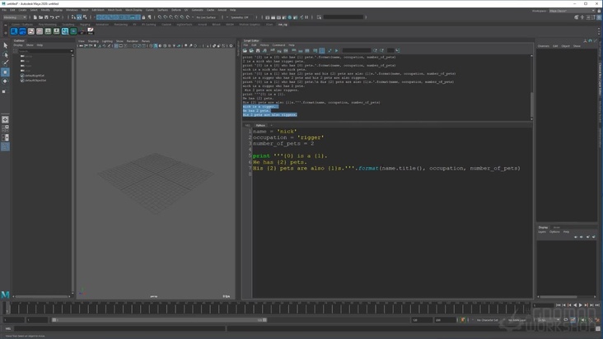Viewport: 603px width, 339px height.
Task: Click the Maya logo icon bottom-left
Action: (x=5, y=295)
